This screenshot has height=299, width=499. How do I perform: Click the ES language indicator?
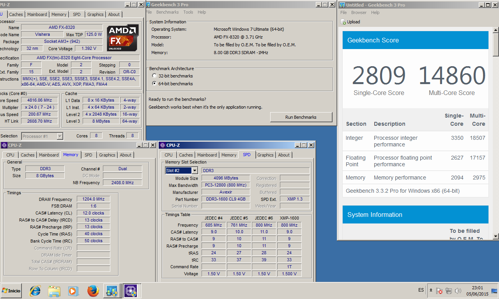[421, 290]
